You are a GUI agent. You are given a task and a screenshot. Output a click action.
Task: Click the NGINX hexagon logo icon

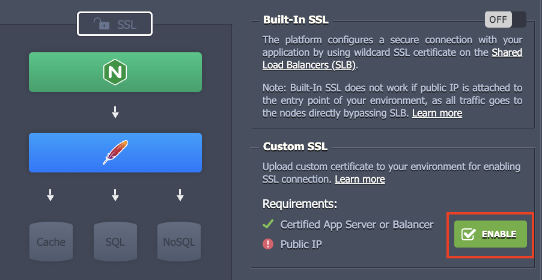click(115, 72)
